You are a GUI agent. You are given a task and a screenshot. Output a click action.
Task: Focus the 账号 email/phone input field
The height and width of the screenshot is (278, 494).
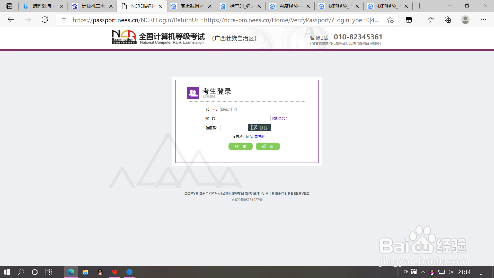click(245, 109)
